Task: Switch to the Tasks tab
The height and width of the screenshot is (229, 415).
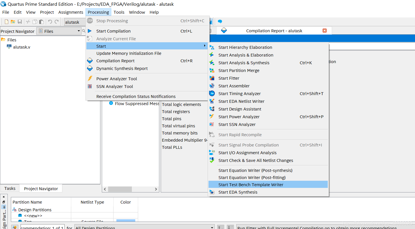Action: [x=10, y=188]
